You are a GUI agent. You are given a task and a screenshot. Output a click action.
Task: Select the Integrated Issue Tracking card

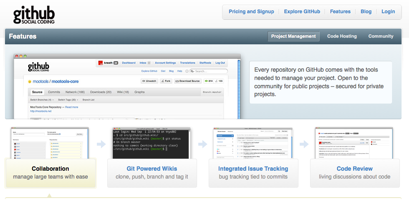253,172
